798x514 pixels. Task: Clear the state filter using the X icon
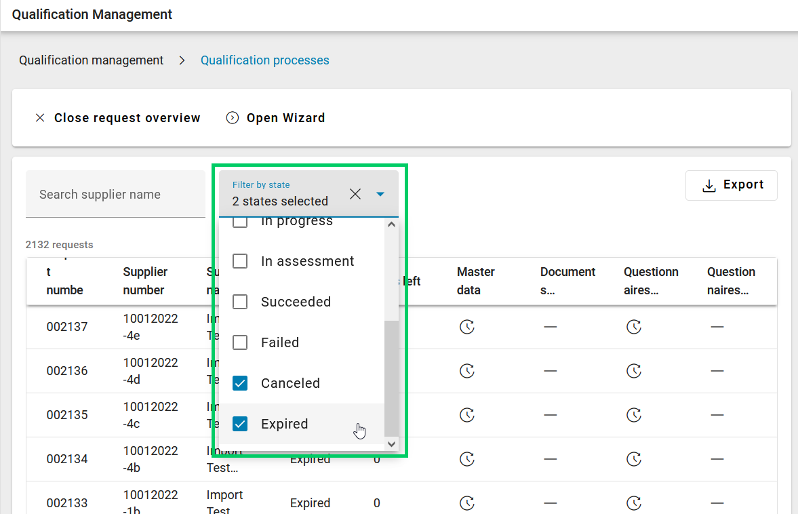[x=355, y=195]
